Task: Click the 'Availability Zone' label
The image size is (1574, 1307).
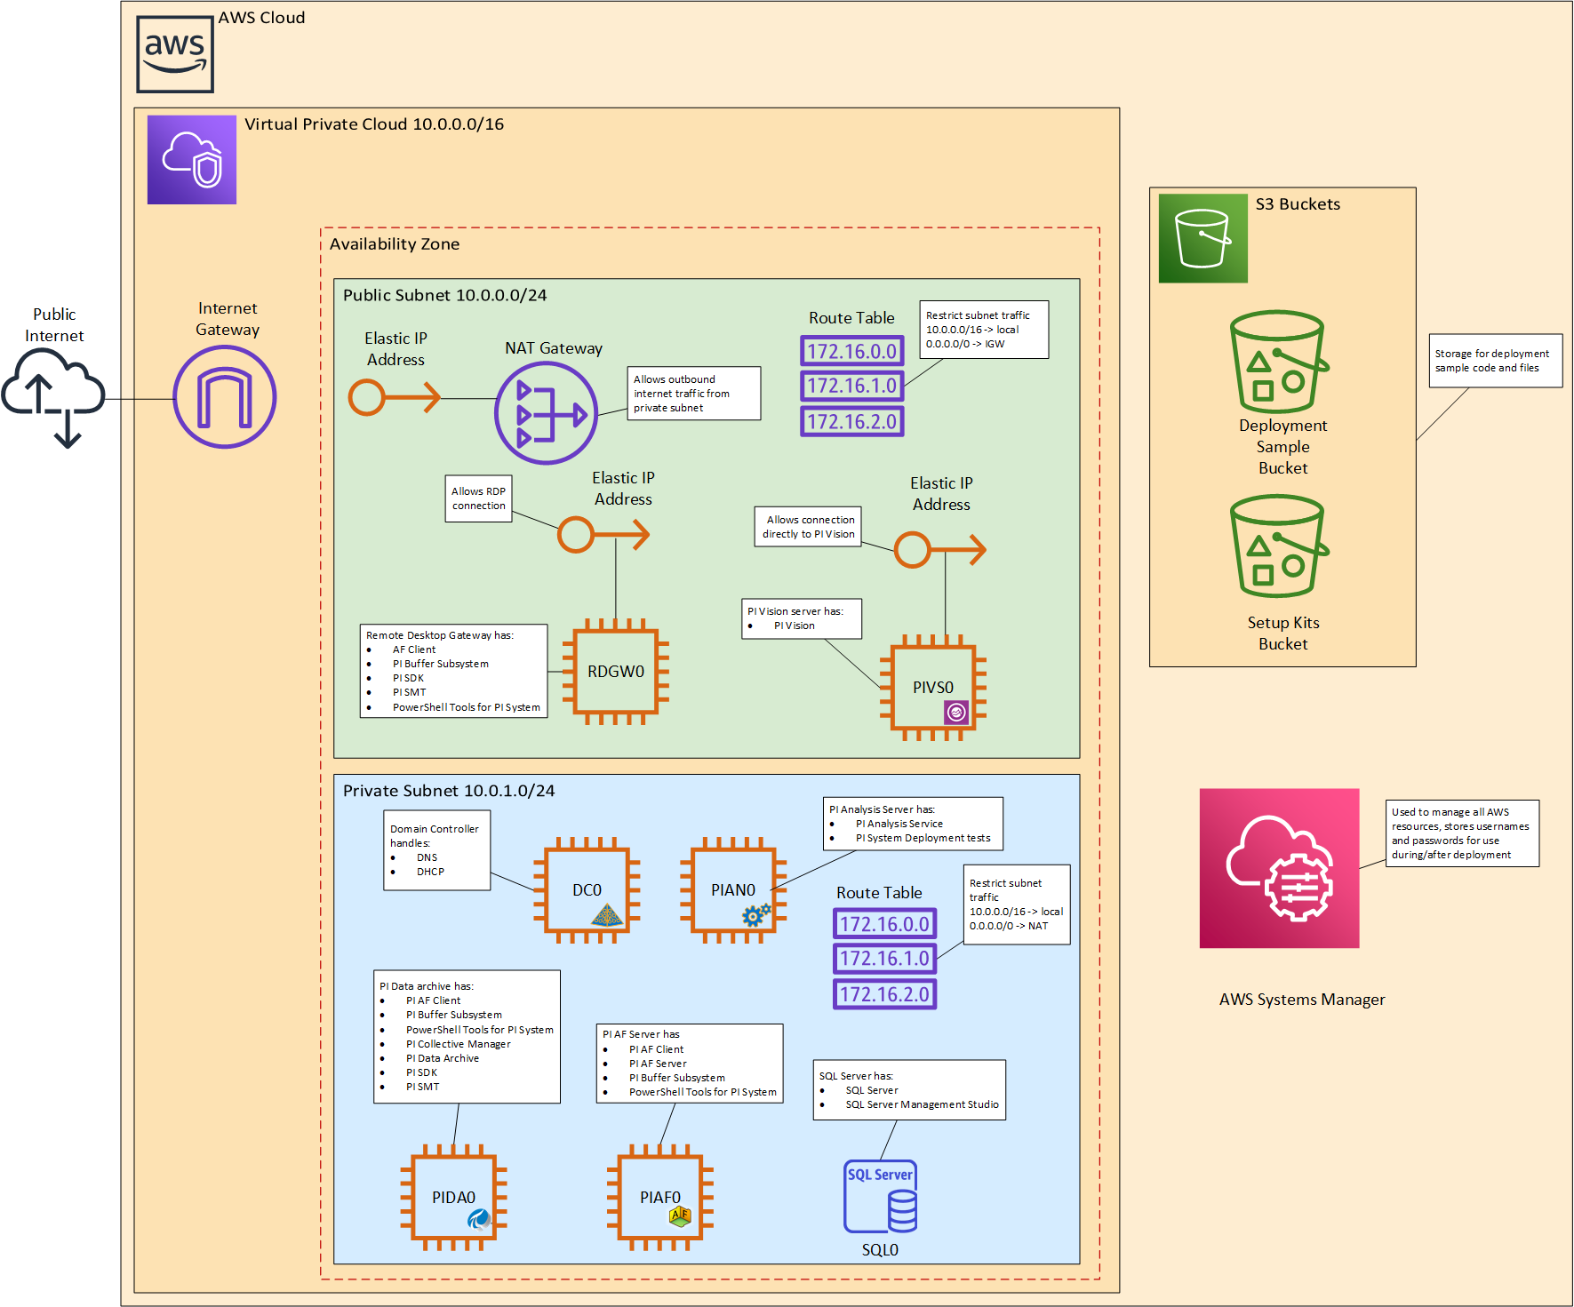Action: pyautogui.click(x=395, y=244)
